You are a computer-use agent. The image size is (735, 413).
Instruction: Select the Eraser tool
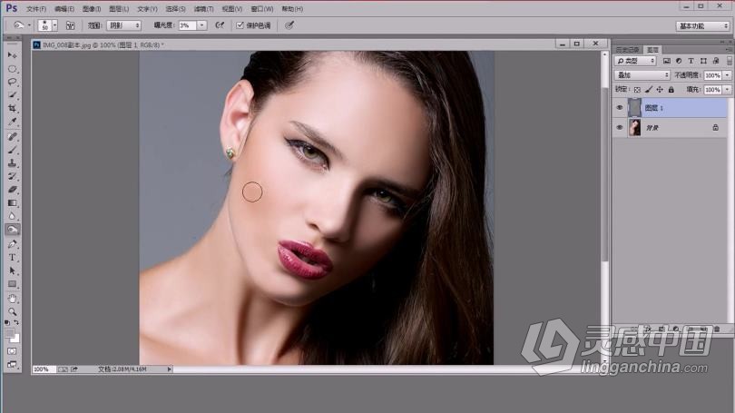(12, 190)
